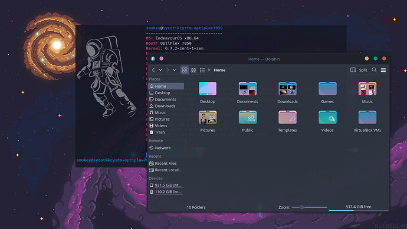This screenshot has width=407, height=229.
Task: Select the Templates folder icon
Action: (x=287, y=117)
